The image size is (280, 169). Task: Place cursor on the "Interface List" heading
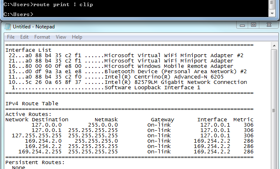(28, 50)
